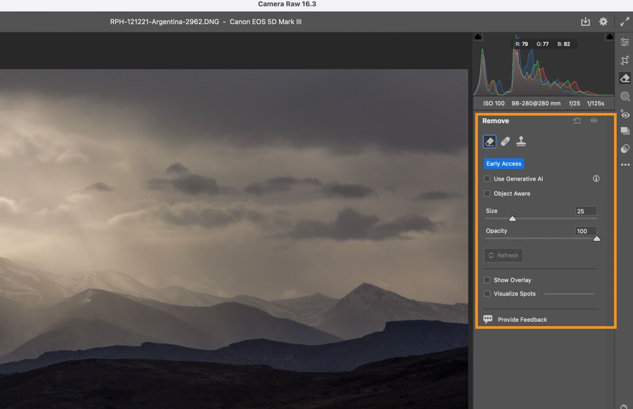Toggle Visualize Spots
This screenshot has width=633, height=409.
[x=486, y=293]
